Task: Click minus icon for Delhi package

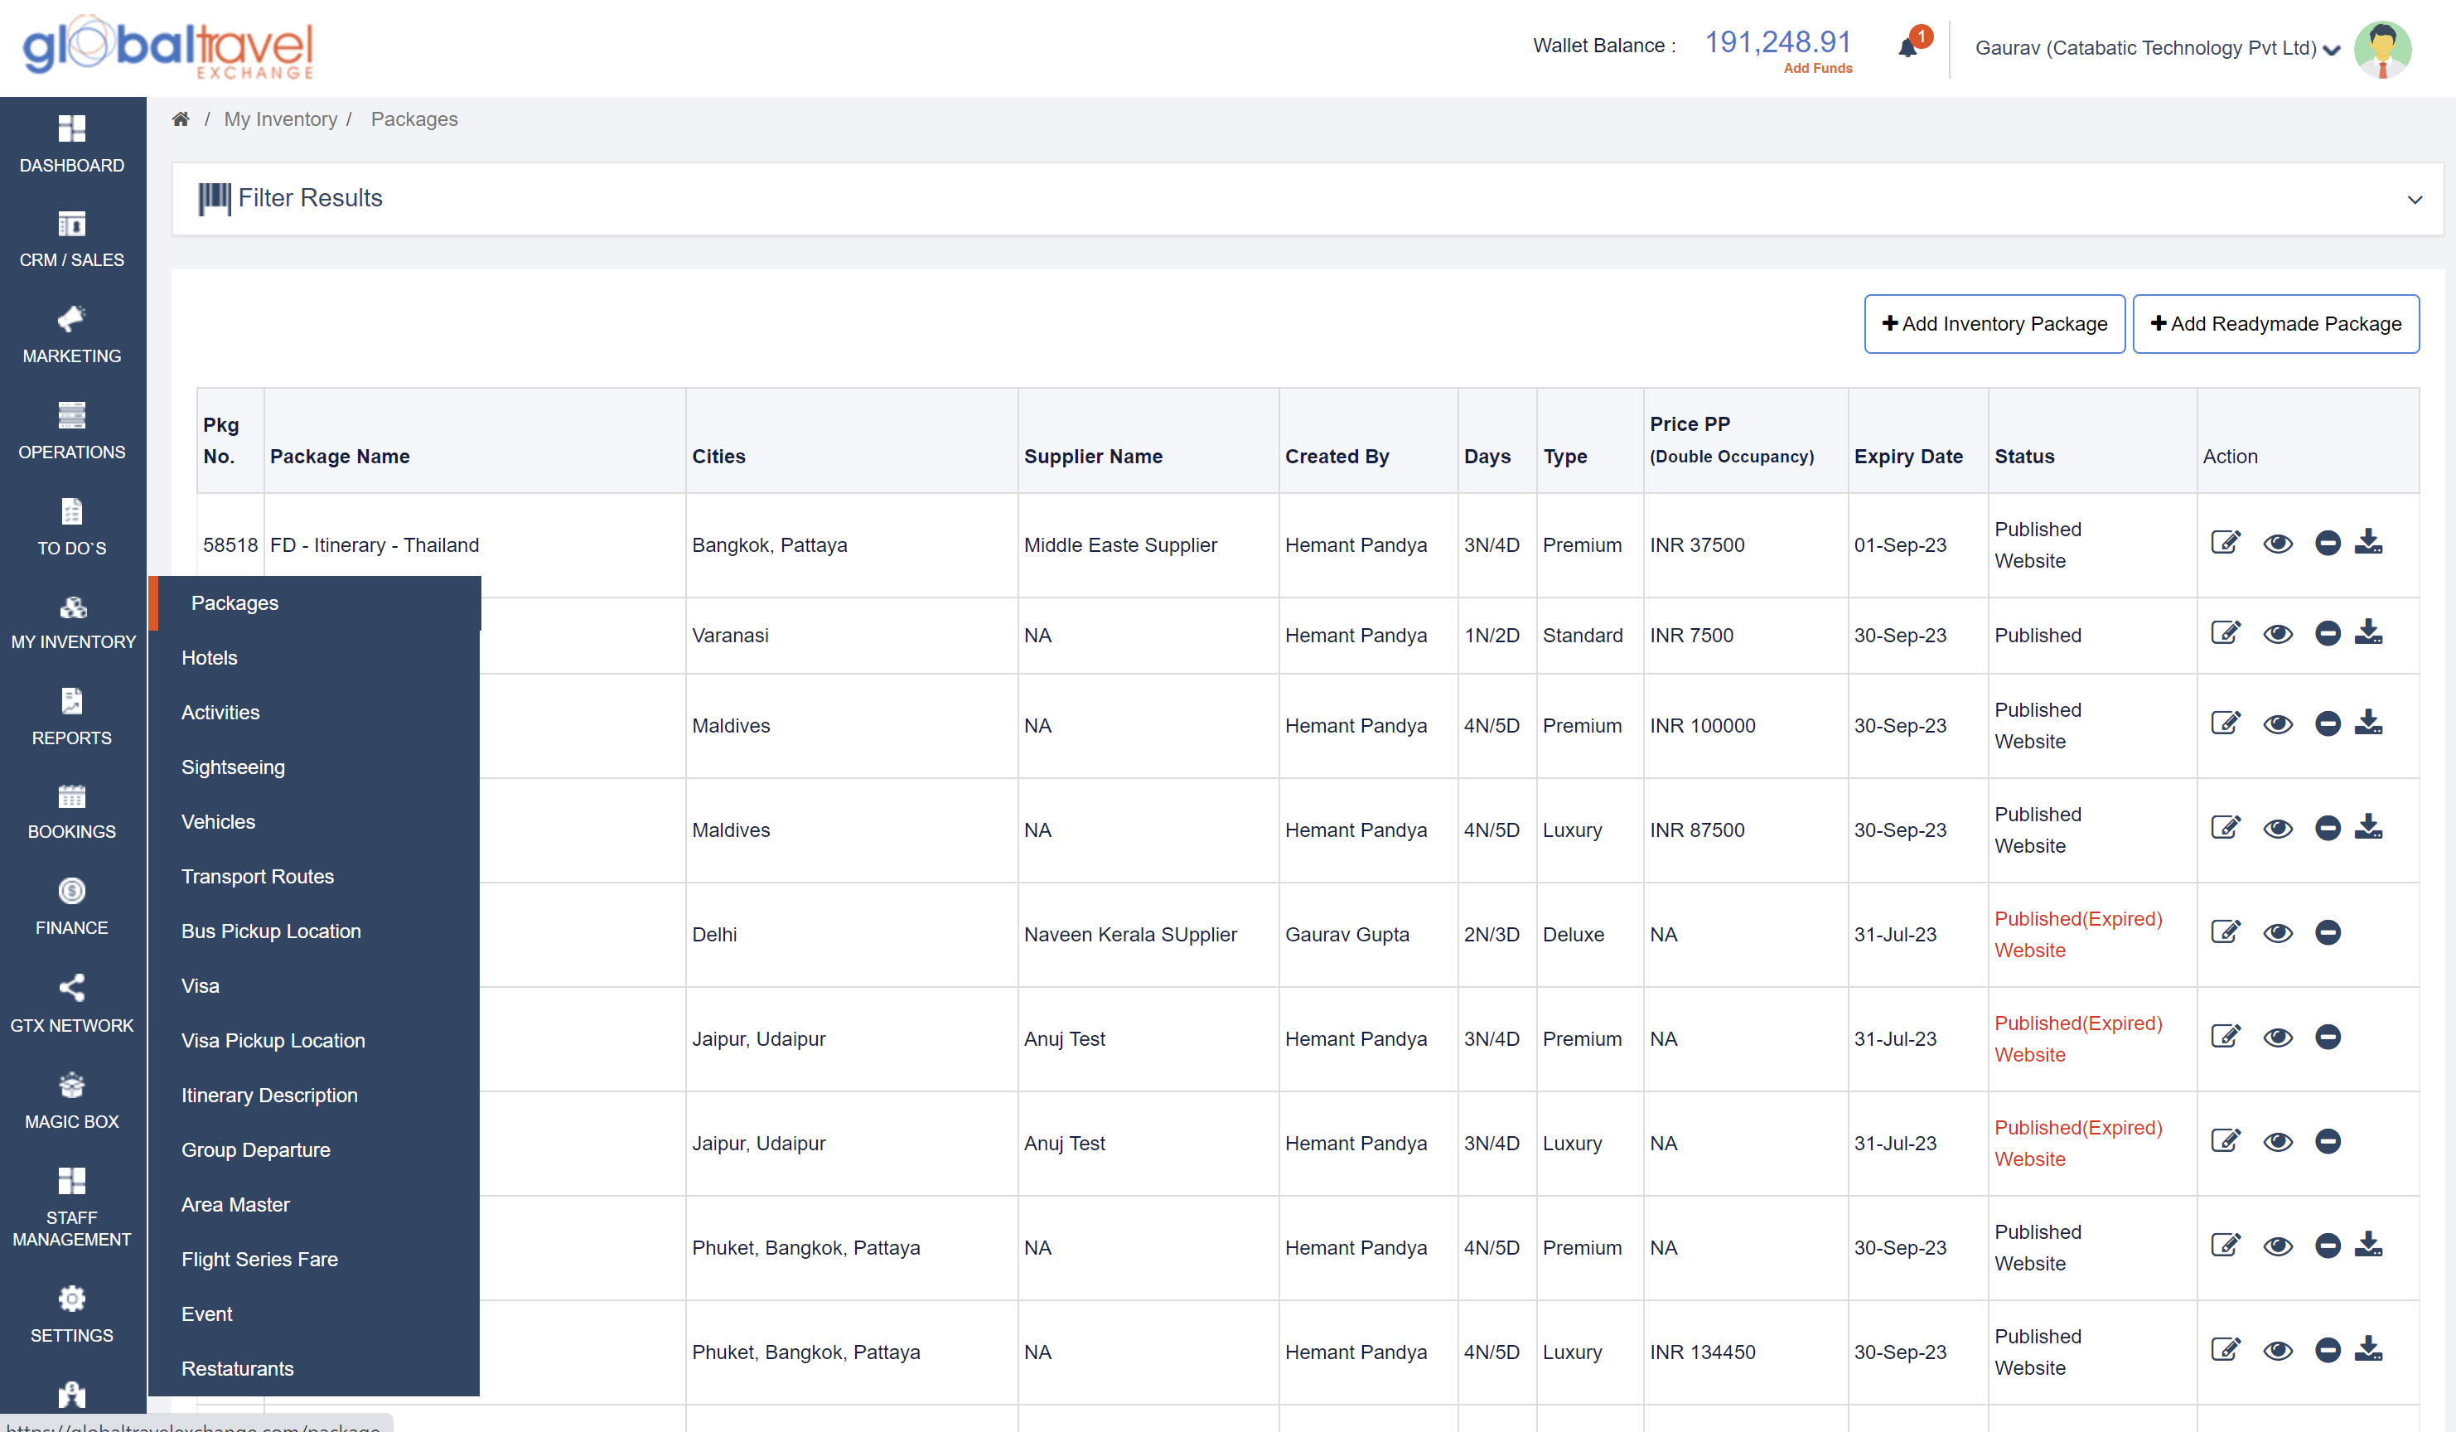Action: point(2328,933)
